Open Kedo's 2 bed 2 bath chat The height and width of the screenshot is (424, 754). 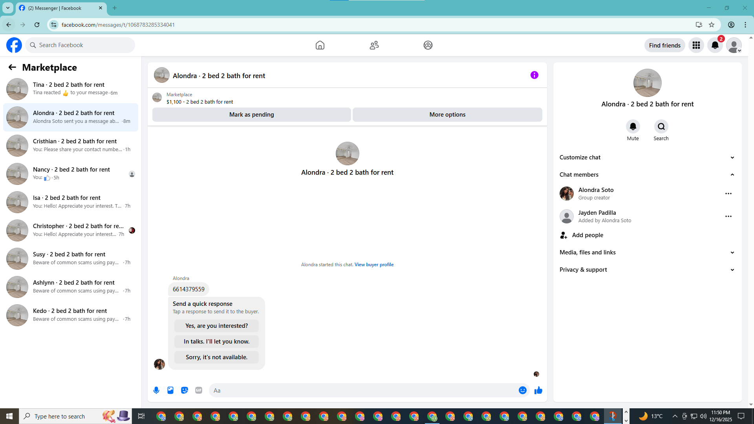(71, 315)
